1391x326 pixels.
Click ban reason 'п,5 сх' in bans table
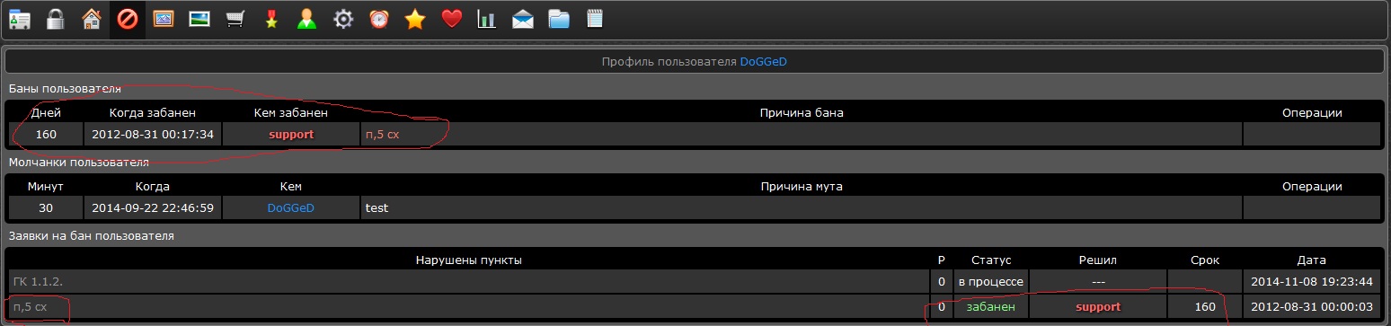point(382,135)
